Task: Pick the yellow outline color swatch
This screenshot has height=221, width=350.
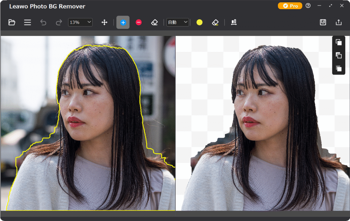Action: pos(200,23)
